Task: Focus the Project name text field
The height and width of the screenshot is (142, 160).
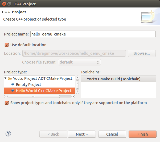Action: [x=93, y=34]
